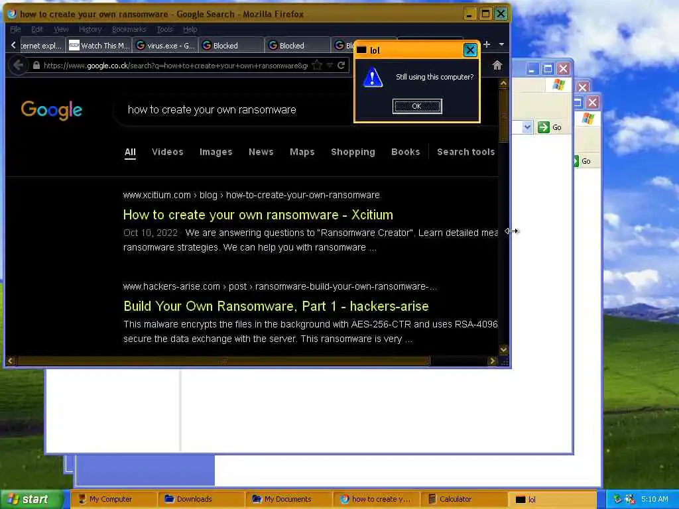The image size is (679, 509).
Task: Click Windows flag logo in rearmost window
Action: point(588,118)
